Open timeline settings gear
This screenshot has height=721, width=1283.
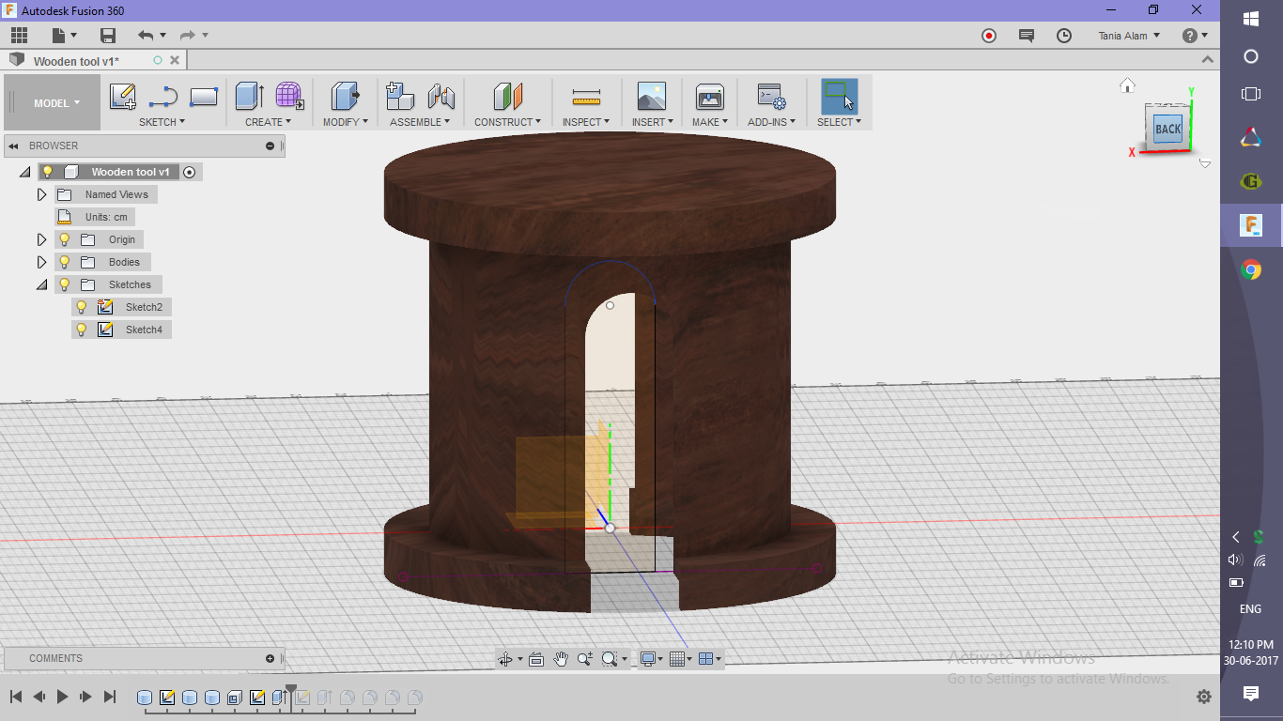click(1204, 697)
